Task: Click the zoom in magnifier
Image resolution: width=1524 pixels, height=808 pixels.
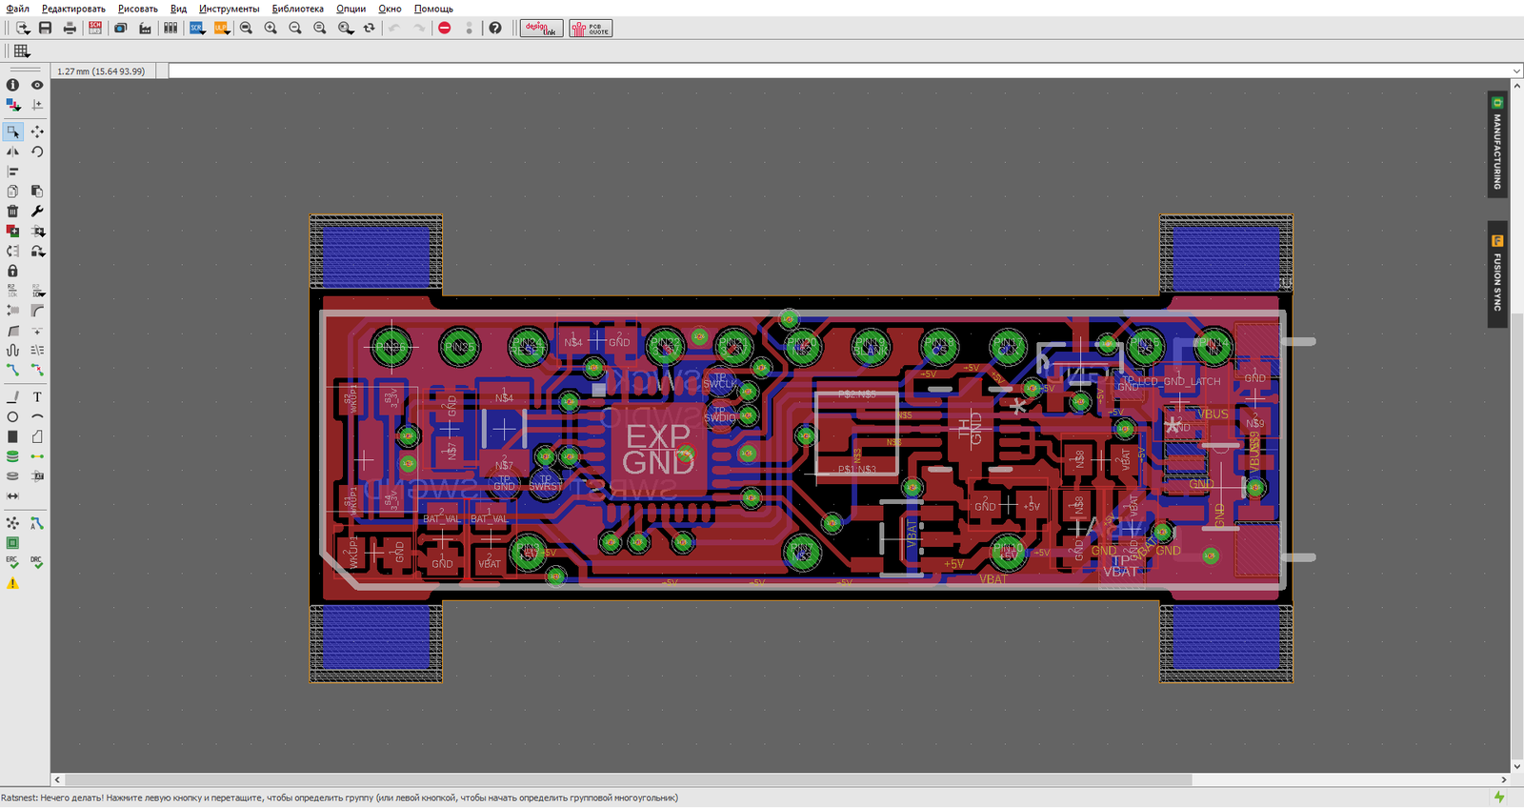Action: pos(271,28)
